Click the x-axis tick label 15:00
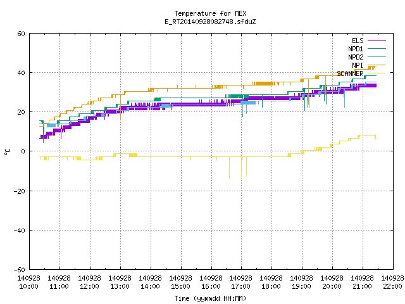405x304 pixels. coord(180,286)
